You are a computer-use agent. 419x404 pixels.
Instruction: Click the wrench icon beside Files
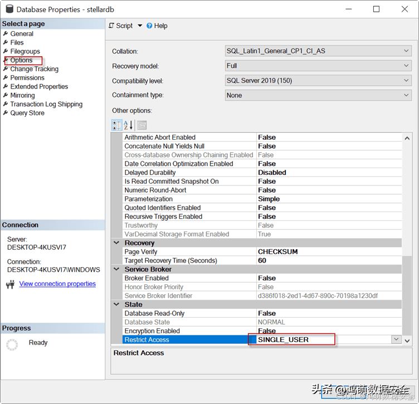[6, 42]
